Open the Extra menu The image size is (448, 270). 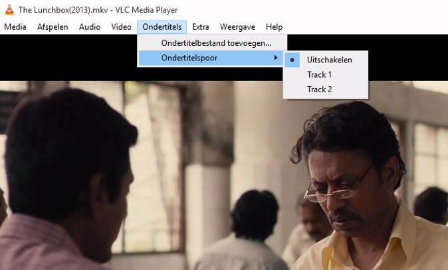tap(200, 27)
